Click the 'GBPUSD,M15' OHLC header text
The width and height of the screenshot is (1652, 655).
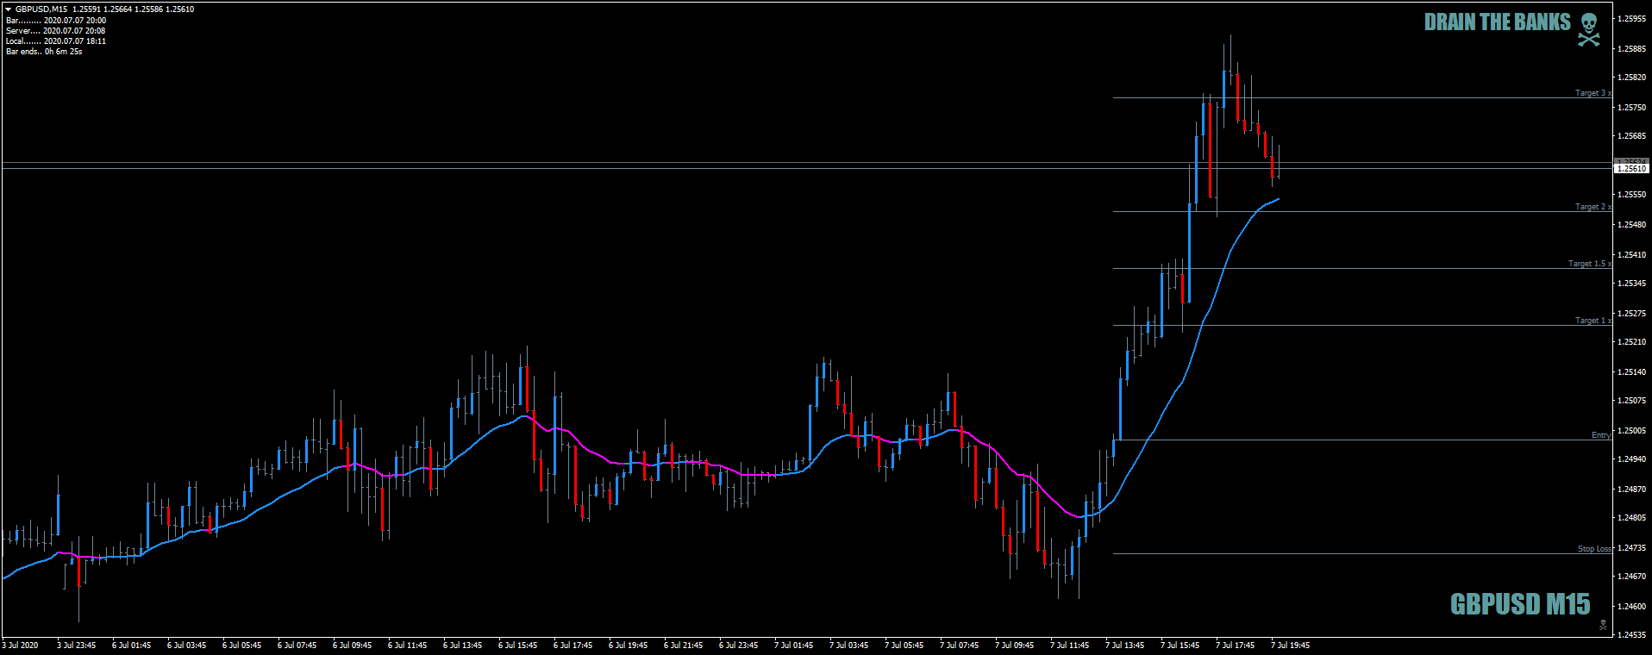tap(104, 9)
